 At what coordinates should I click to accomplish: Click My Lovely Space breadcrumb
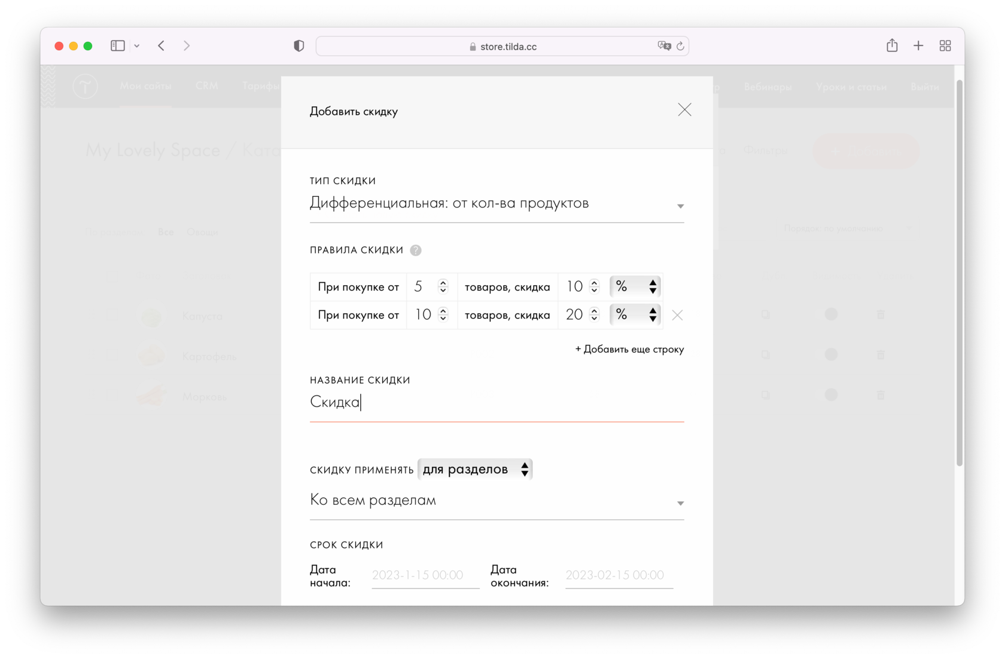(x=153, y=150)
